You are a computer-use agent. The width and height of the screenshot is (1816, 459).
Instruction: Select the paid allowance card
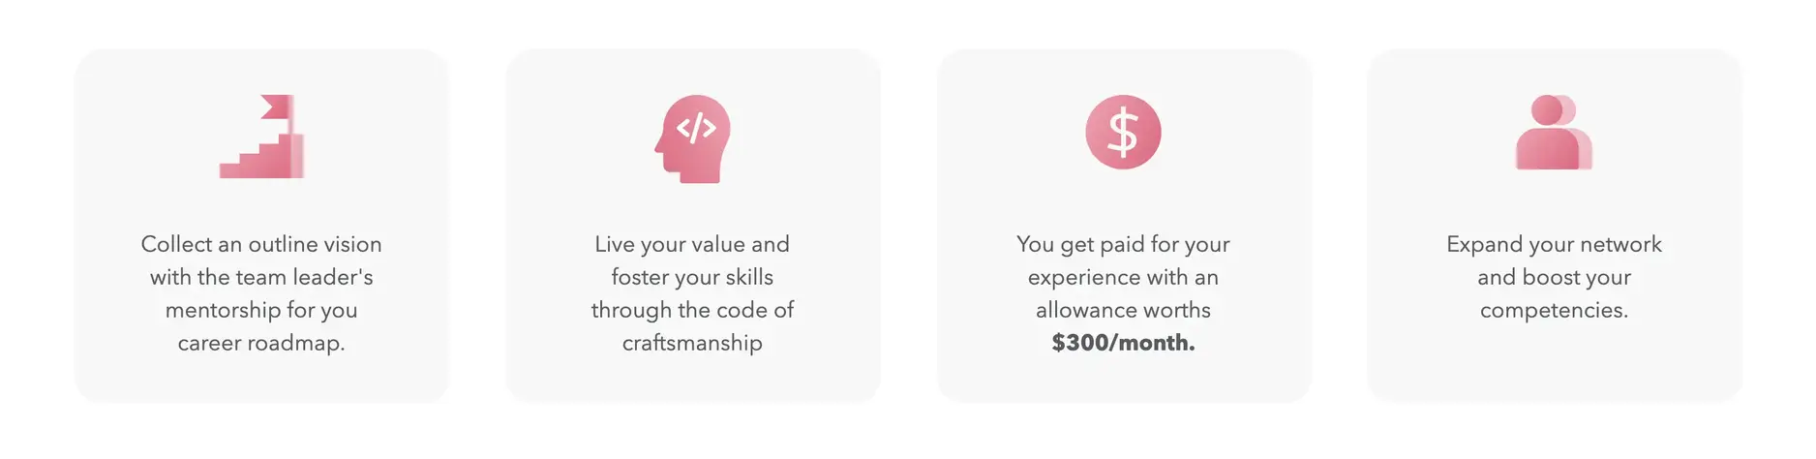1124,226
